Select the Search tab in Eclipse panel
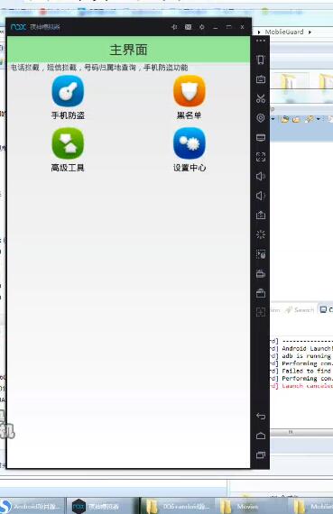Image resolution: width=333 pixels, height=514 pixels. pyautogui.click(x=301, y=310)
